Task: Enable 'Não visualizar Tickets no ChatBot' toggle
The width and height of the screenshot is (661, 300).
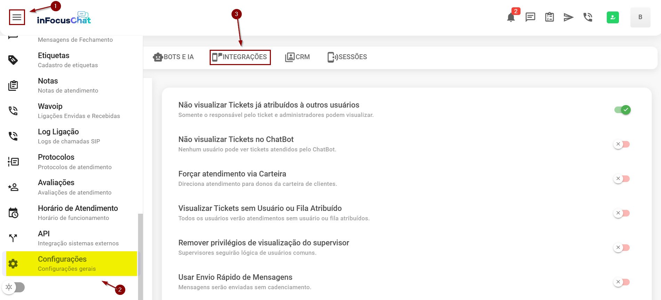Action: 622,144
